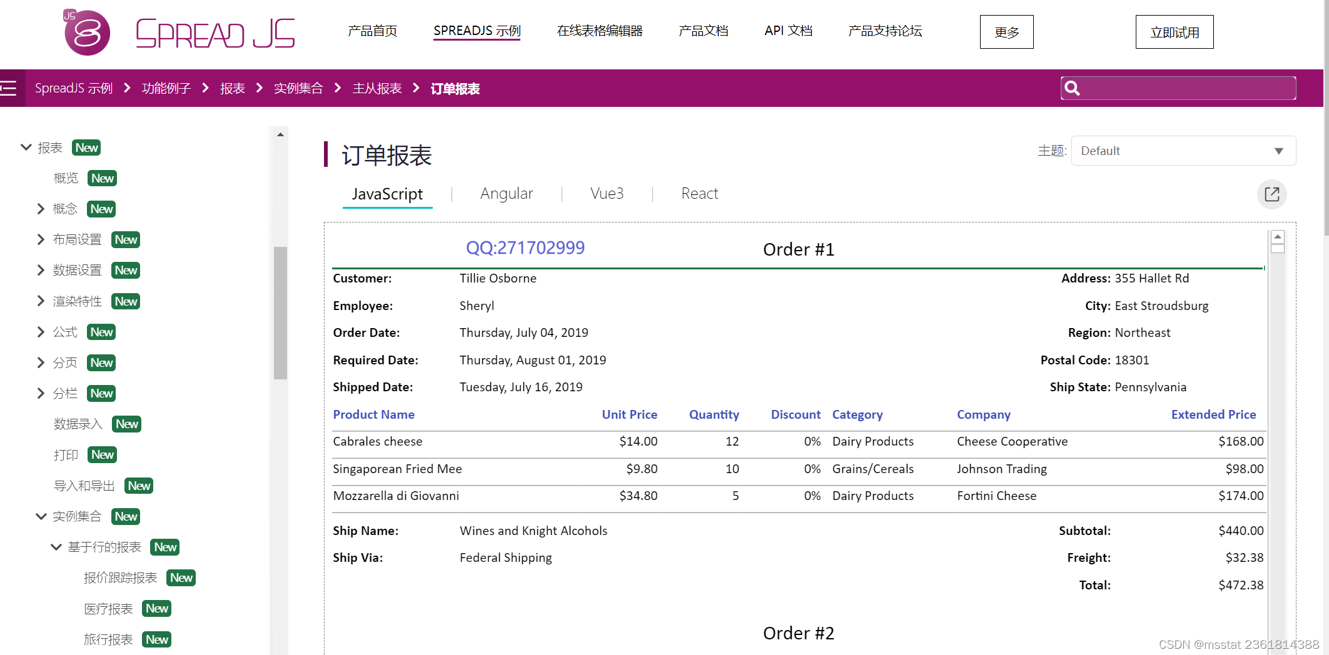This screenshot has width=1329, height=655.
Task: Open 打印 in the sidebar
Action: (66, 454)
